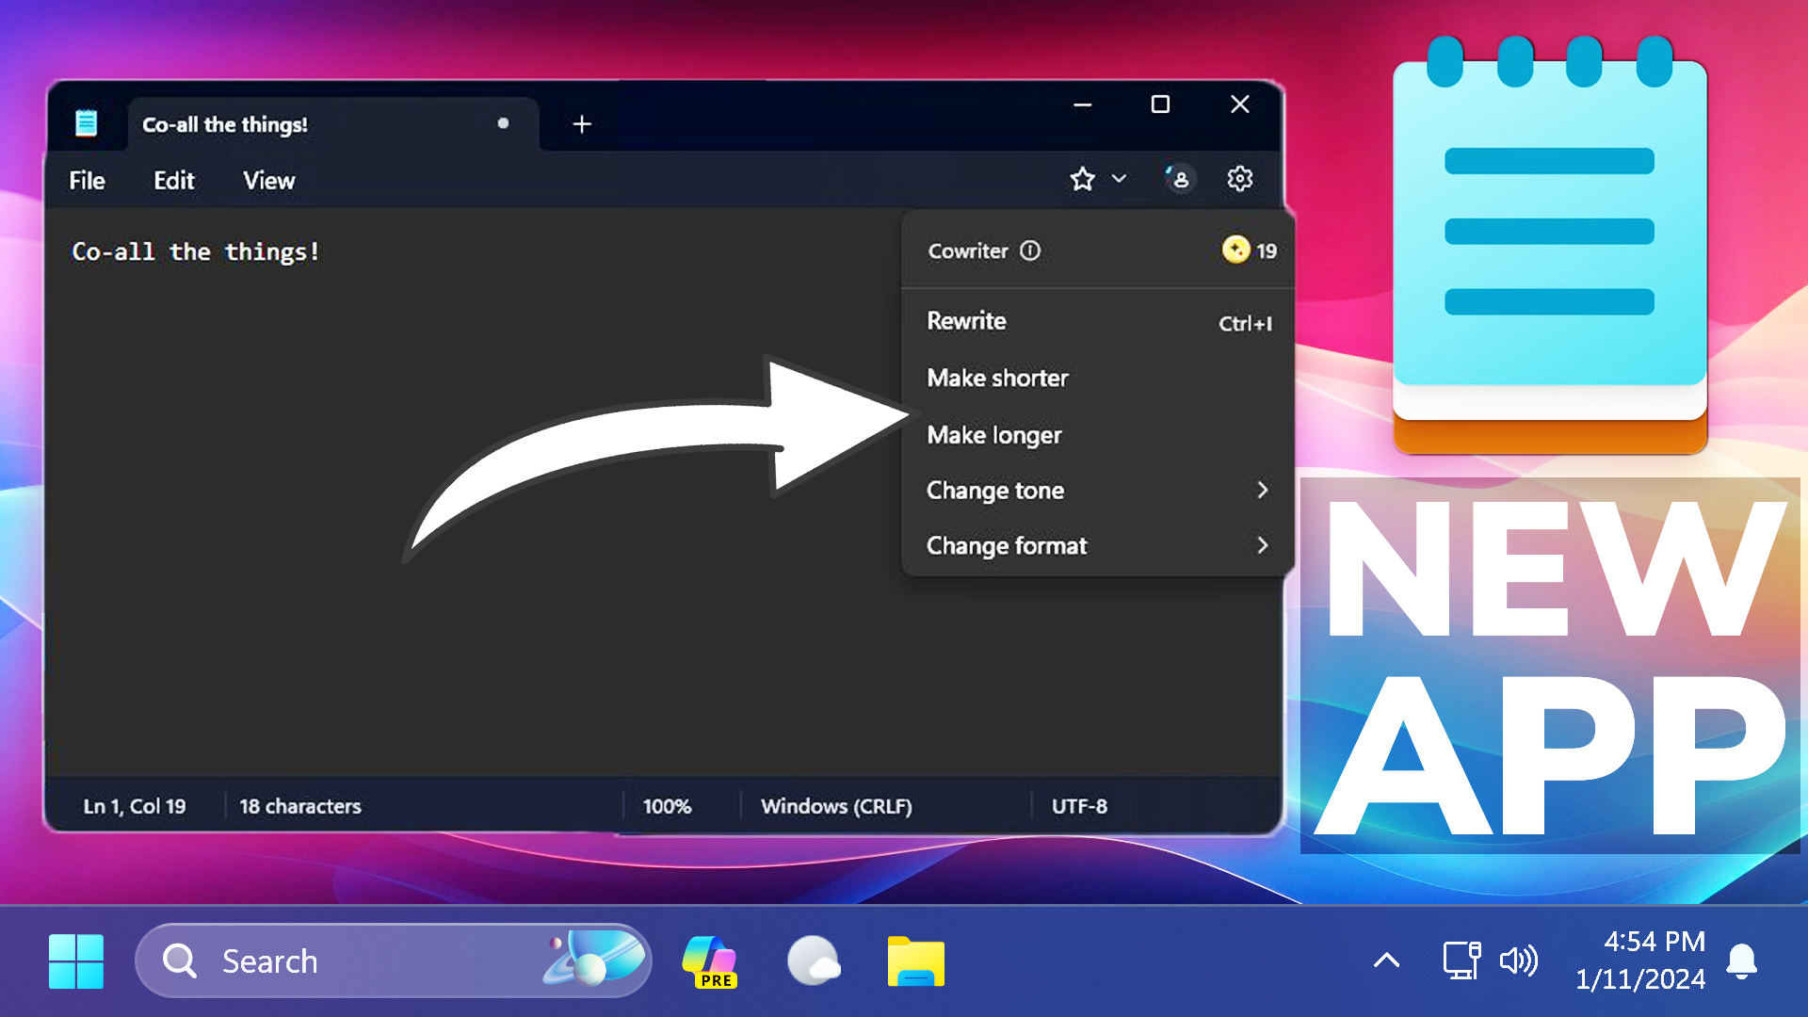The width and height of the screenshot is (1808, 1017).
Task: Click the 18 characters status entry
Action: pos(300,806)
